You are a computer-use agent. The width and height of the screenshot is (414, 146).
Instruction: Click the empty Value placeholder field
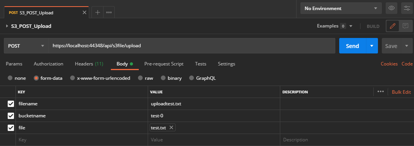click(x=214, y=140)
